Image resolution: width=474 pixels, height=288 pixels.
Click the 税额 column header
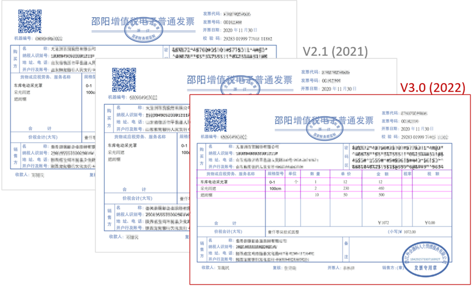pos(433,174)
